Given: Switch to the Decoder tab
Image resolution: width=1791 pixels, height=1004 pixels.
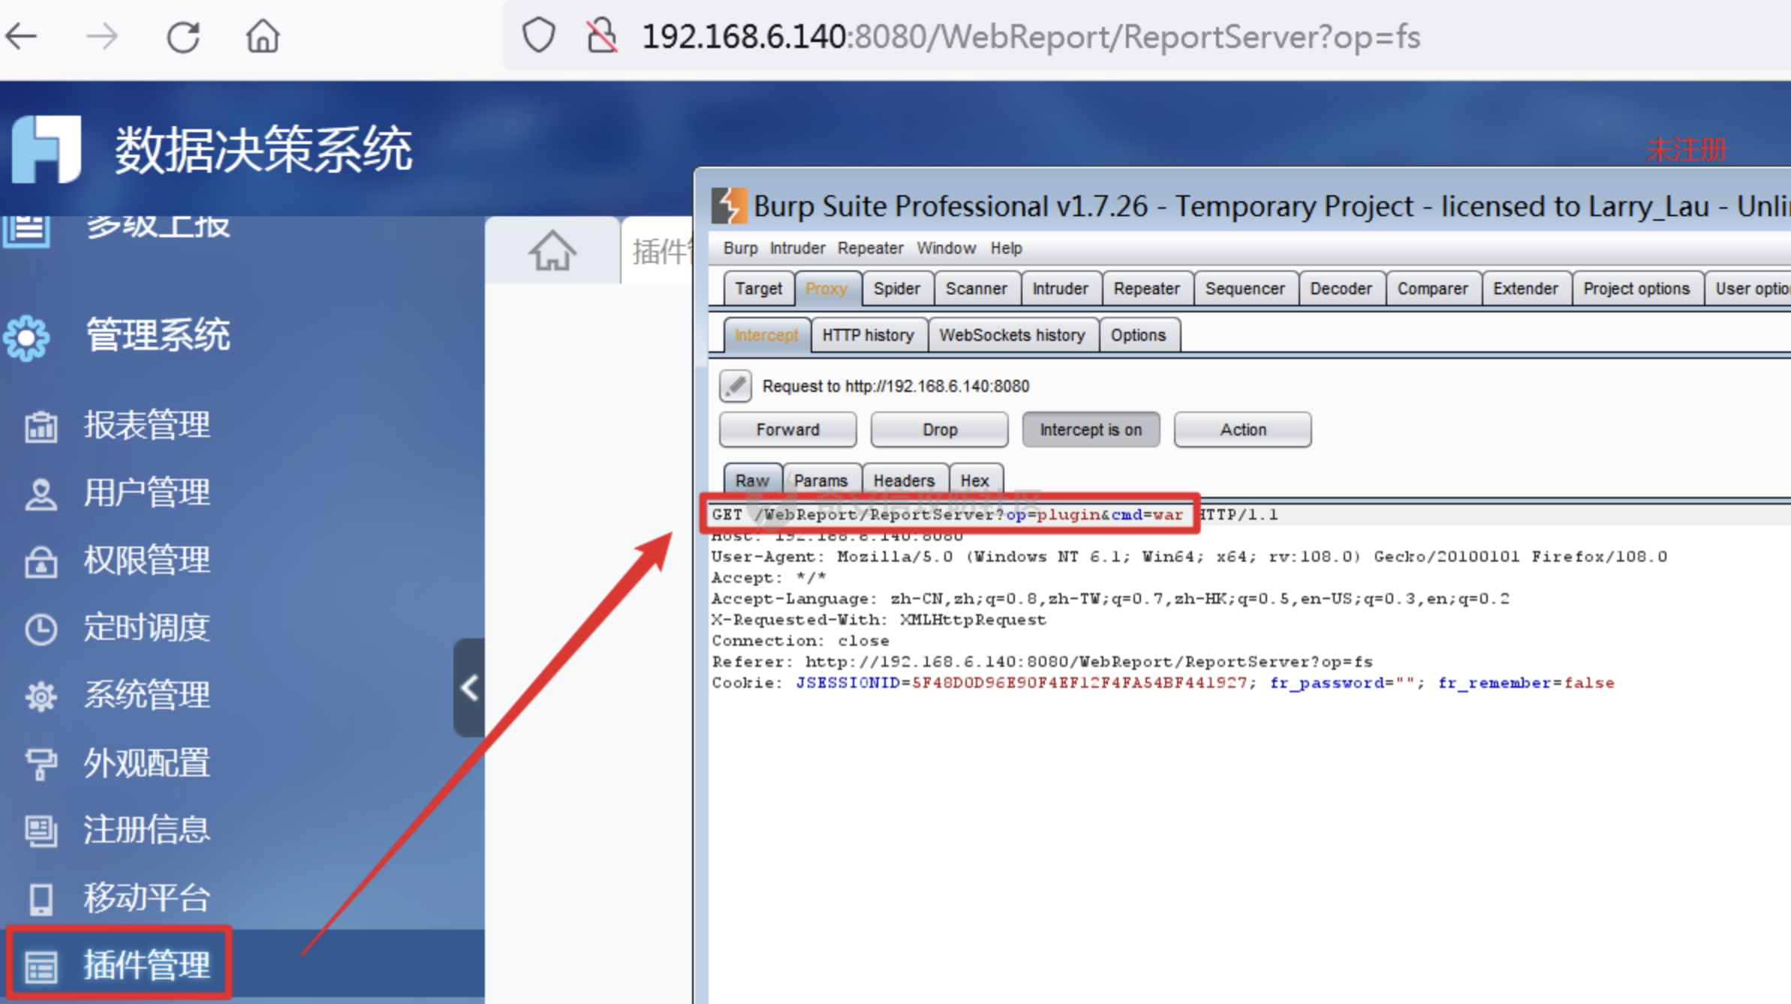Looking at the screenshot, I should [x=1341, y=289].
